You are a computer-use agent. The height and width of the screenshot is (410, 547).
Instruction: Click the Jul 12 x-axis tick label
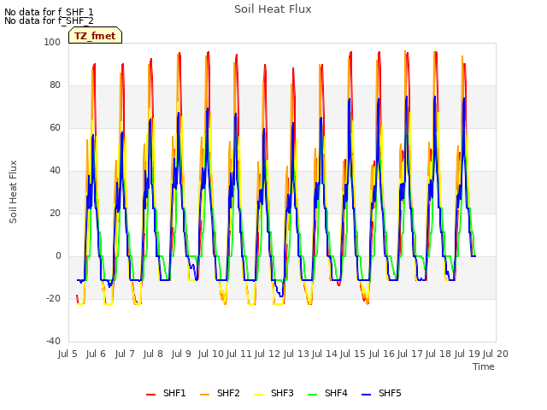tap(268, 354)
